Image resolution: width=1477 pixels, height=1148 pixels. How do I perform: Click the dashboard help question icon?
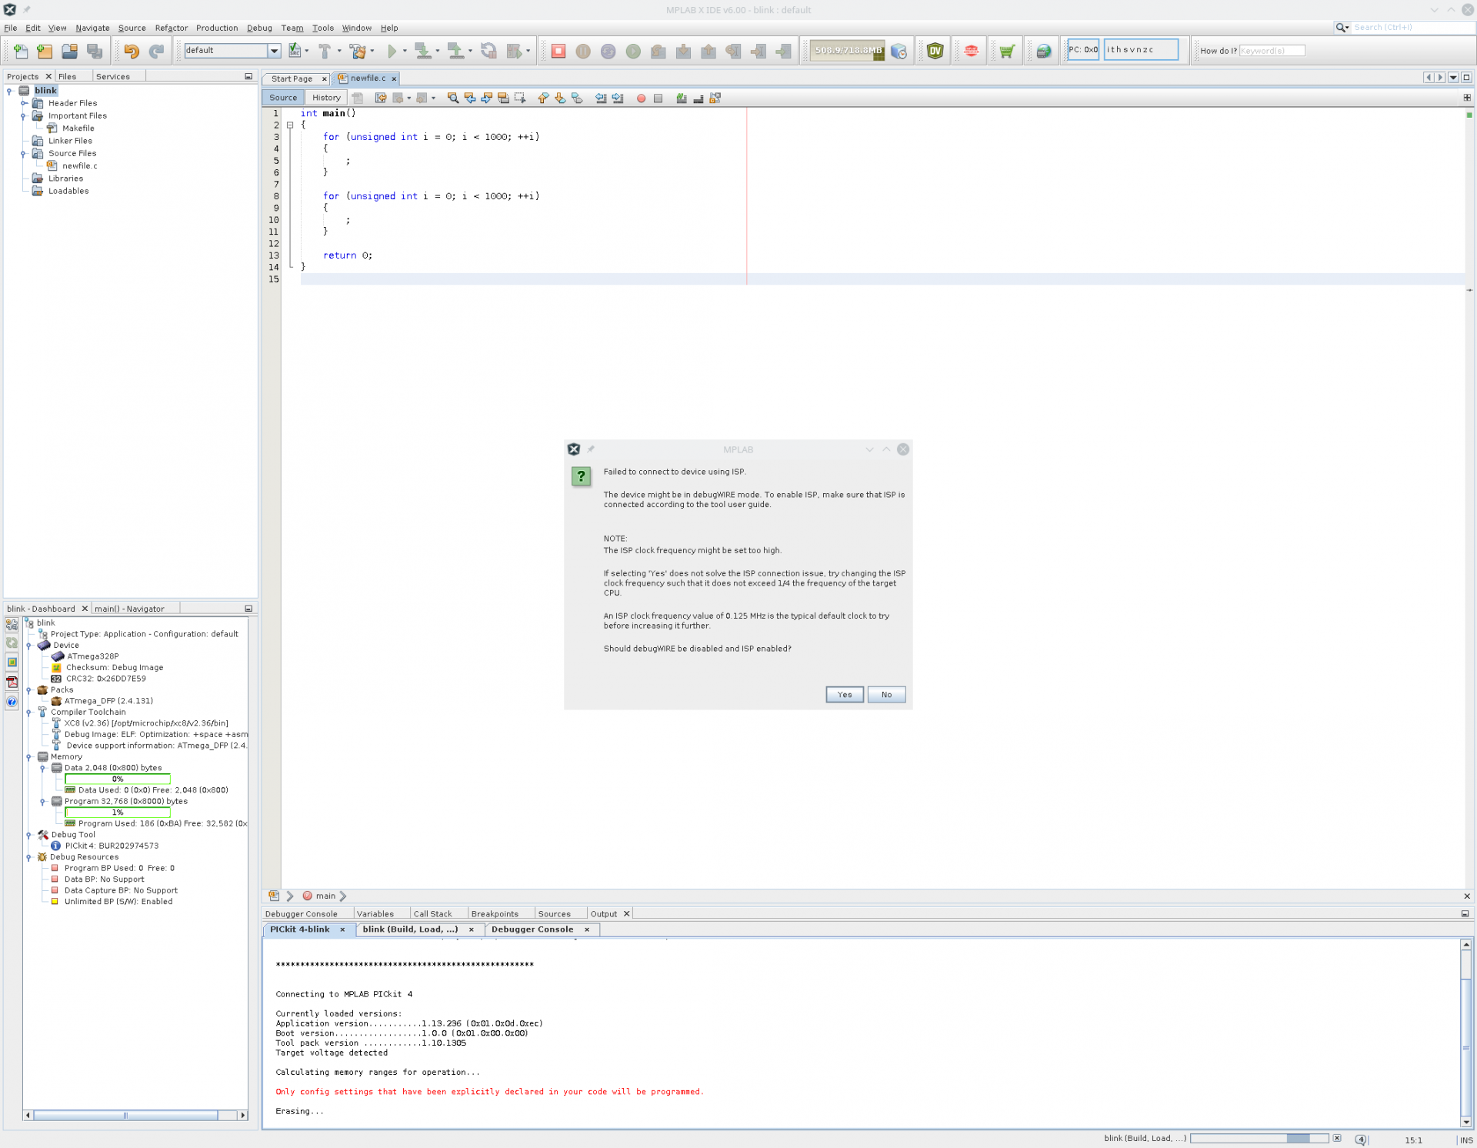(x=12, y=701)
